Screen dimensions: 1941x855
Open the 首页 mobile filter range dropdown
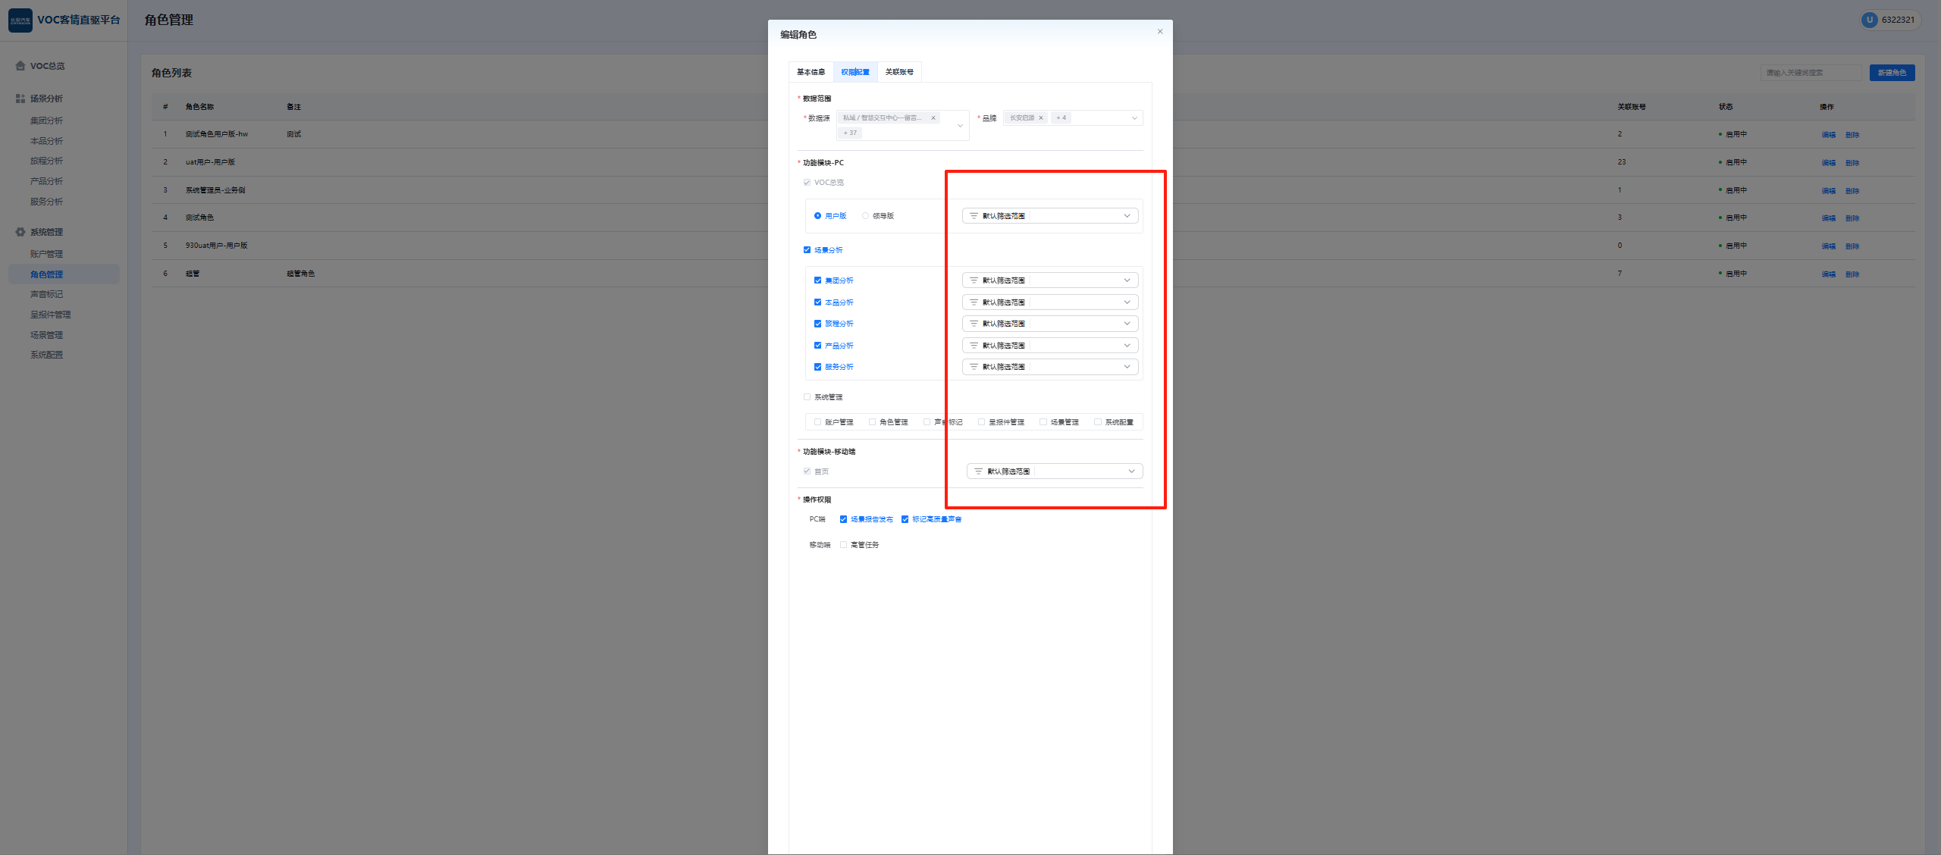tap(1131, 471)
